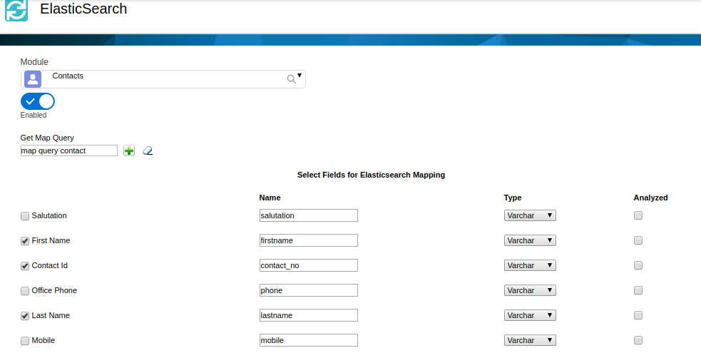The image size is (701, 363).
Task: Enable Analyzed for the Contact Id row
Action: pyautogui.click(x=638, y=265)
